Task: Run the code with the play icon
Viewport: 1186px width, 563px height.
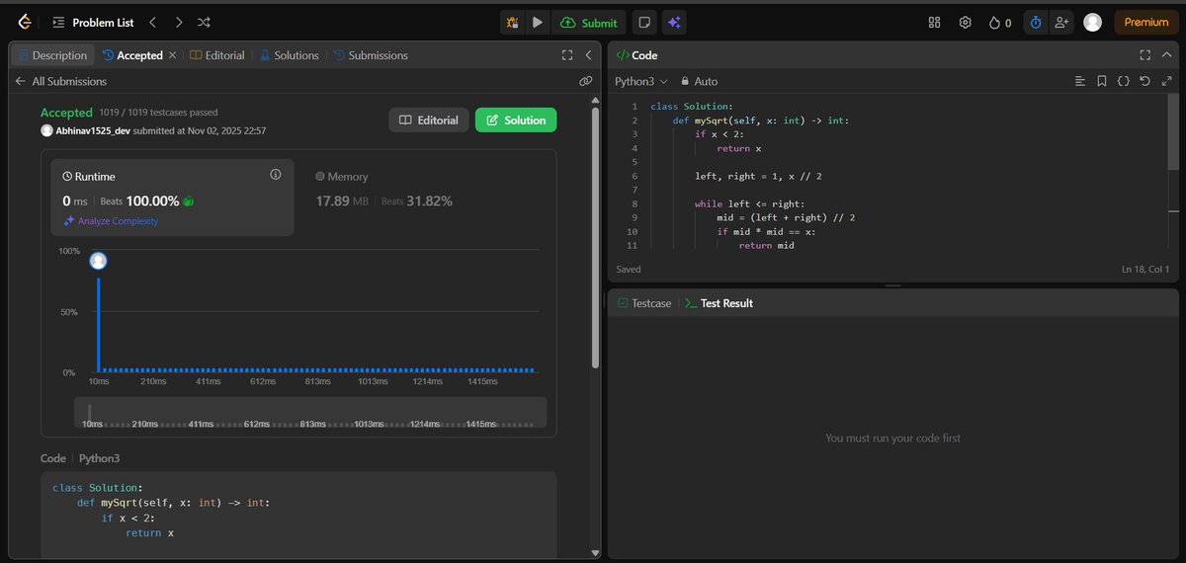Action: click(x=538, y=23)
